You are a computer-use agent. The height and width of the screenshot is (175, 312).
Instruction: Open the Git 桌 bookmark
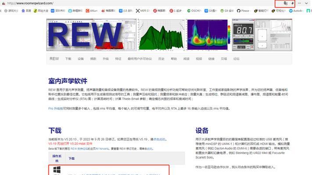[227, 10]
